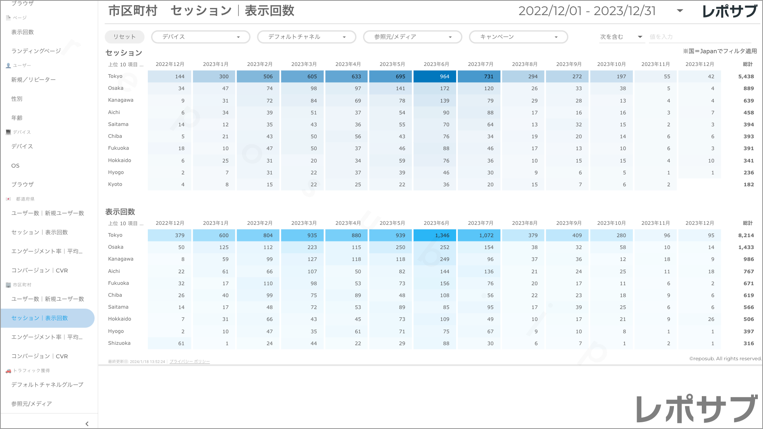Open 新規/リピーター report page
Image resolution: width=763 pixels, height=429 pixels.
[33, 80]
